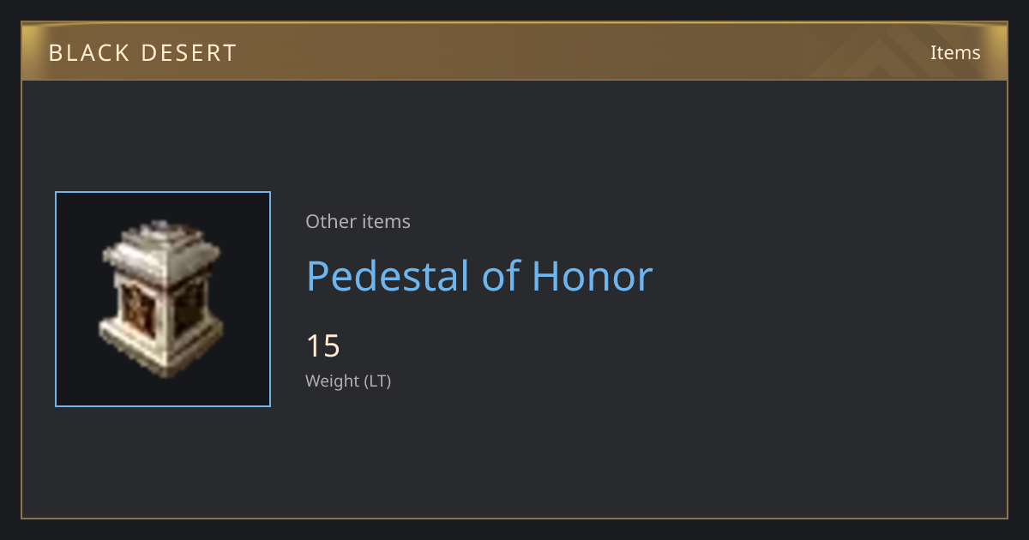Screen dimensions: 1029x540
Task: Go to the Items section in the header
Action: pos(955,52)
